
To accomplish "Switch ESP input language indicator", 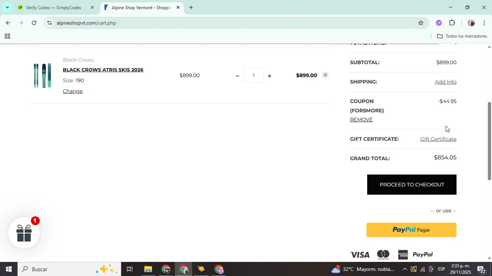I will 441,269.
